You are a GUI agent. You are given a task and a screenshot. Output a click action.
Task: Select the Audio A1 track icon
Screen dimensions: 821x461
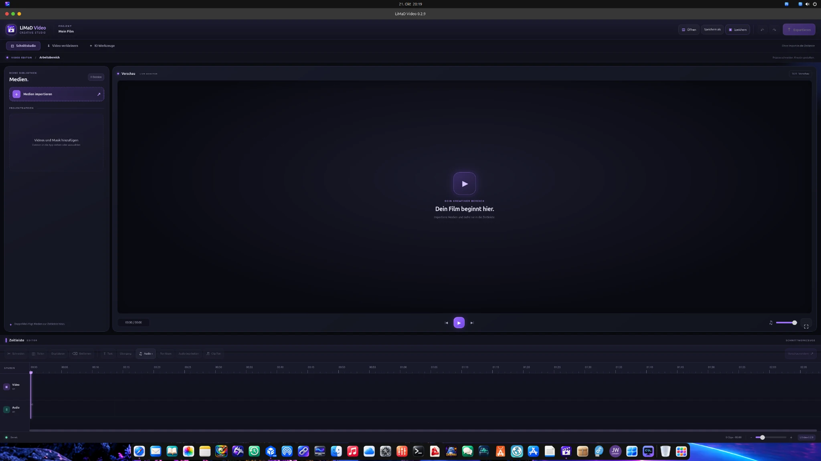coord(6,409)
